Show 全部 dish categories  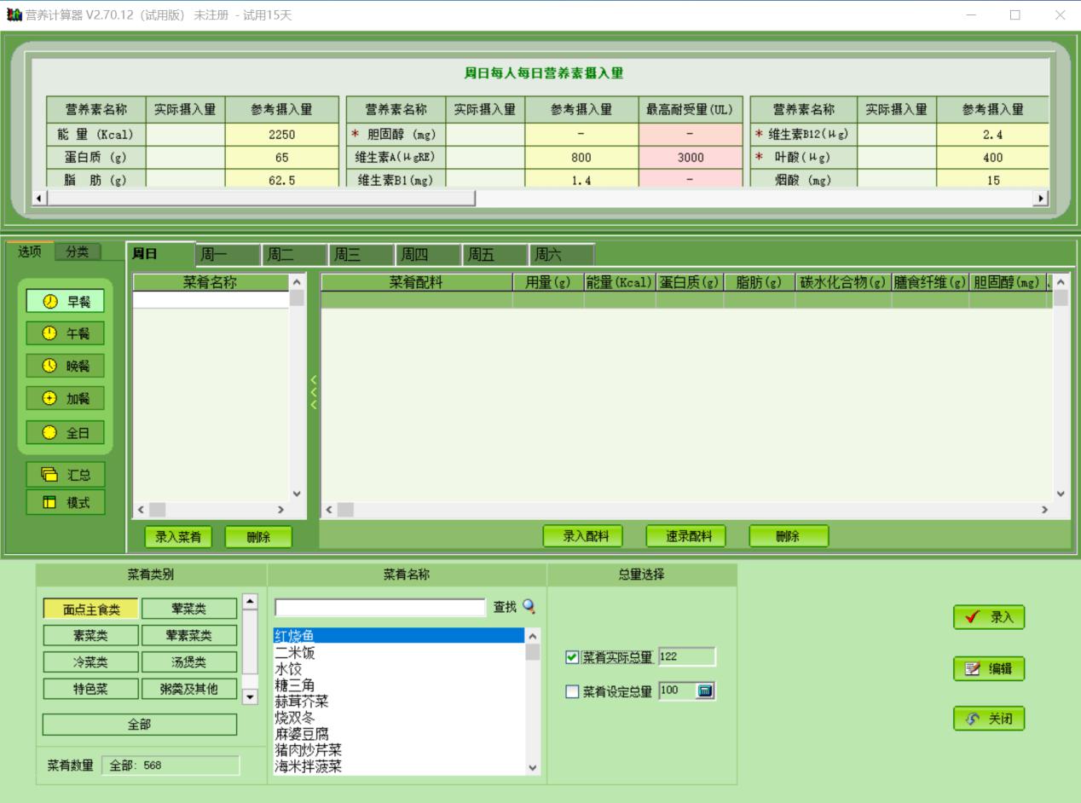pyautogui.click(x=140, y=725)
